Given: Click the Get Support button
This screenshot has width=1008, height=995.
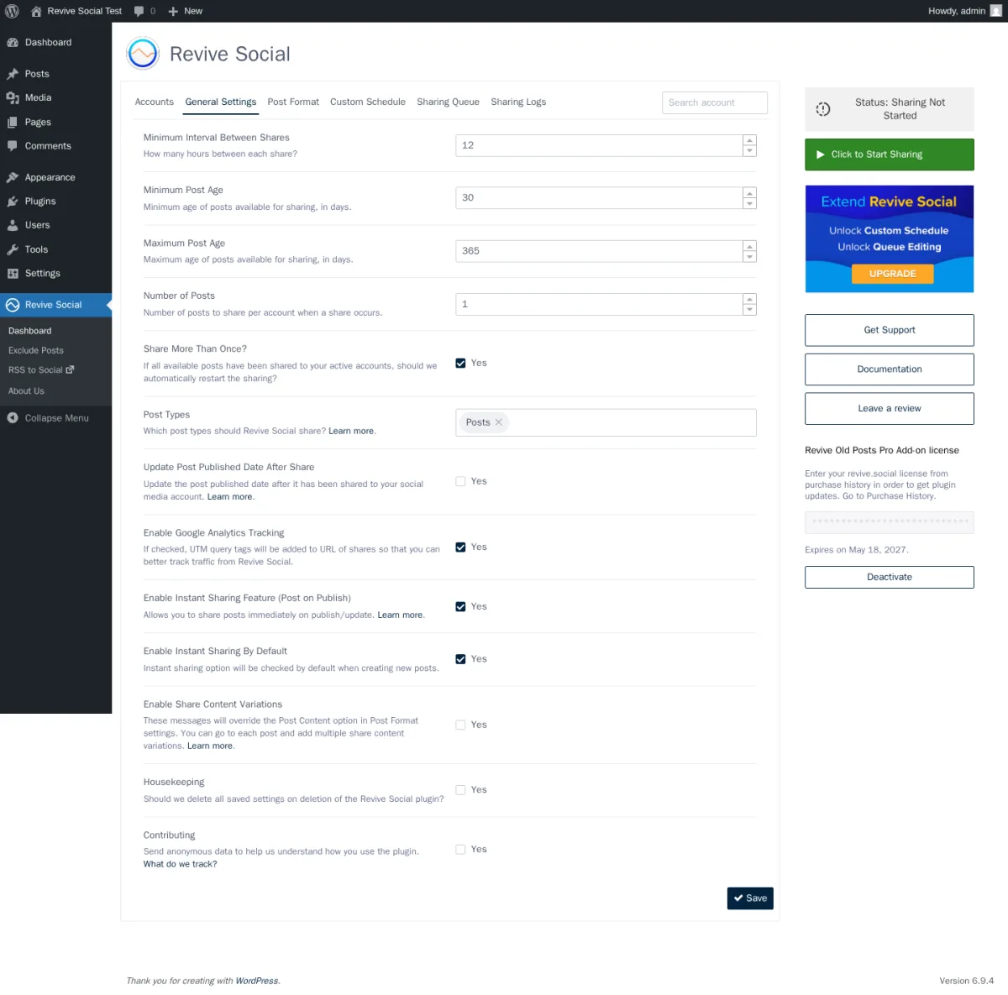Looking at the screenshot, I should pyautogui.click(x=890, y=330).
